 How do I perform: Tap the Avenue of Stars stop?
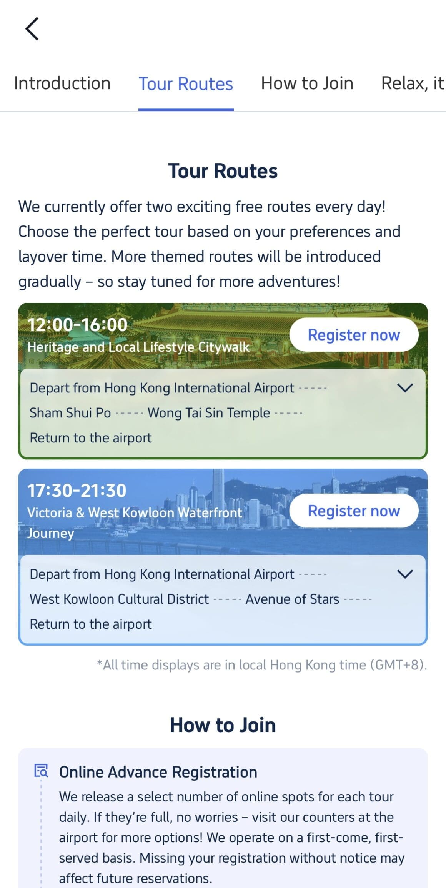(x=292, y=599)
